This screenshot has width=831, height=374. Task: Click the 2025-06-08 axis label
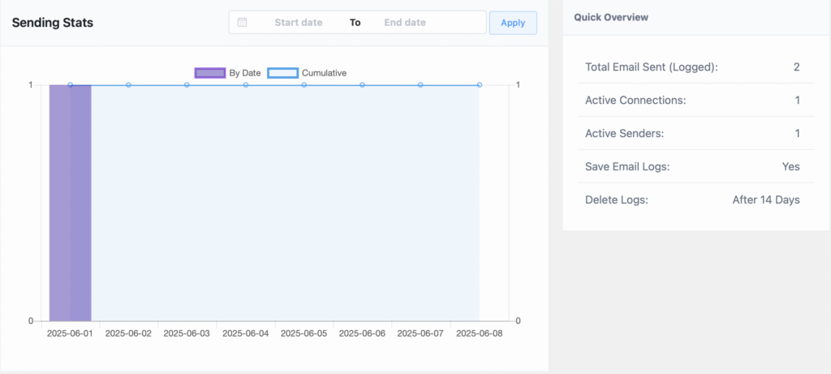pos(479,333)
